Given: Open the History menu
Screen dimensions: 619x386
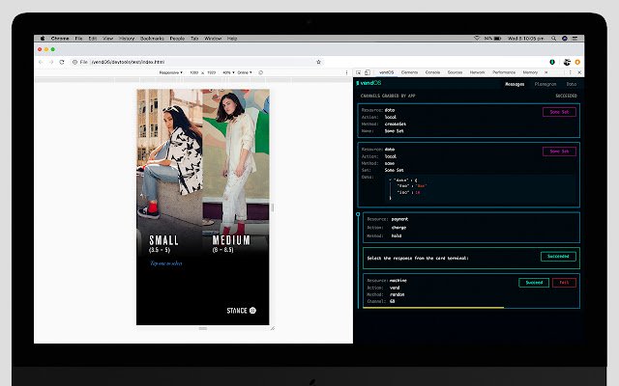Looking at the screenshot, I should (x=127, y=39).
